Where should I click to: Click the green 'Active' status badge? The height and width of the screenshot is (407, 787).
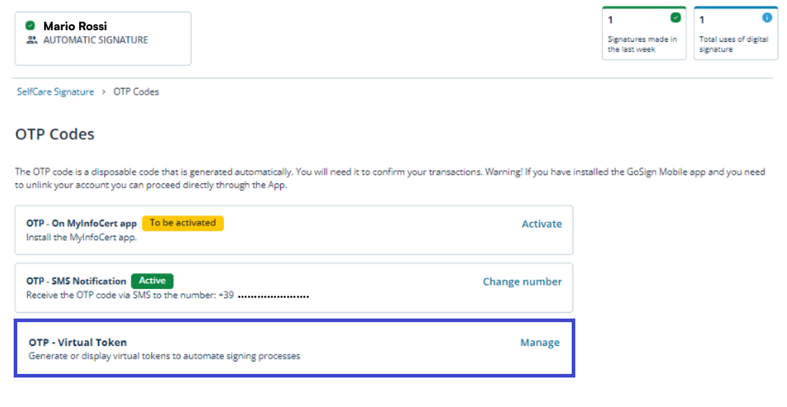pos(152,281)
